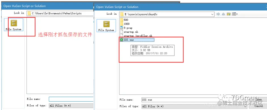This screenshot has width=267, height=110.
Task: Click the File name field containing 222.saz
Action: (194, 100)
